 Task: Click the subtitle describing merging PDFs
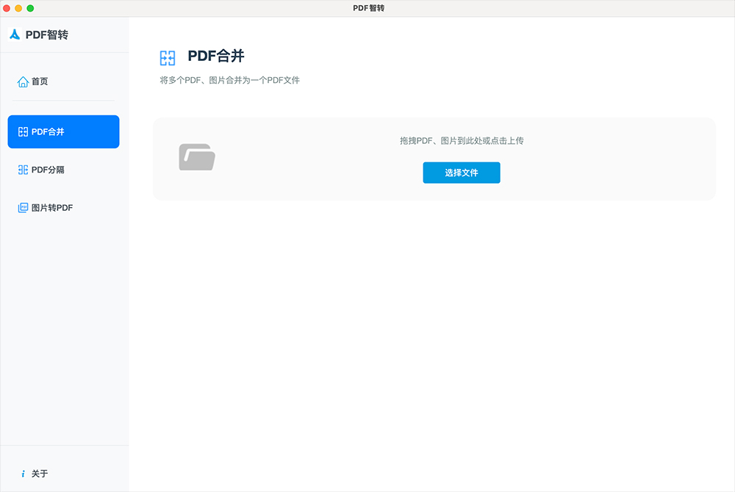230,80
